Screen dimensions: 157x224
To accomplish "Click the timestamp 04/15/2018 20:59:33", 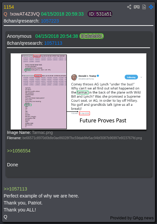I will (62, 14).
